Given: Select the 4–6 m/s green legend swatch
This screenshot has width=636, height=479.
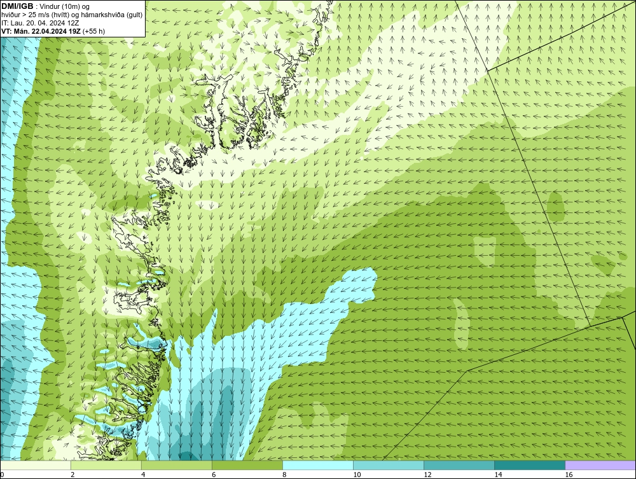Looking at the screenshot, I should (177, 465).
